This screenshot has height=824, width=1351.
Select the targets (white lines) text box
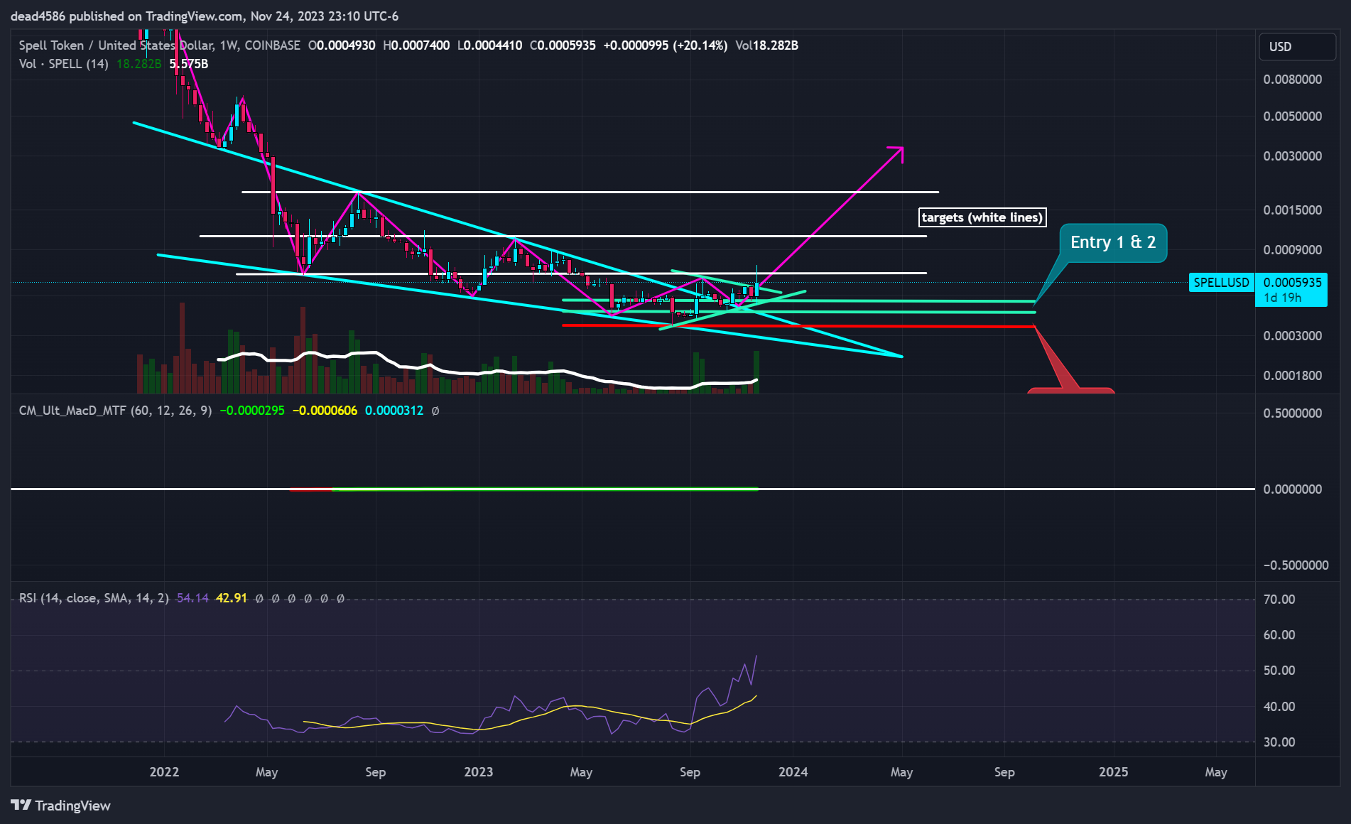pos(982,217)
